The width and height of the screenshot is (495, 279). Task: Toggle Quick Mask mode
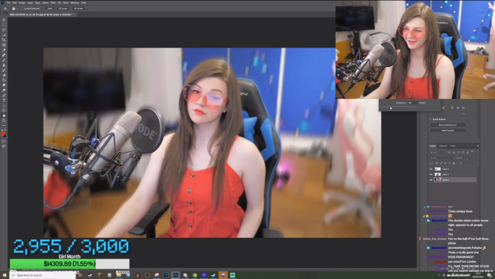[4, 141]
